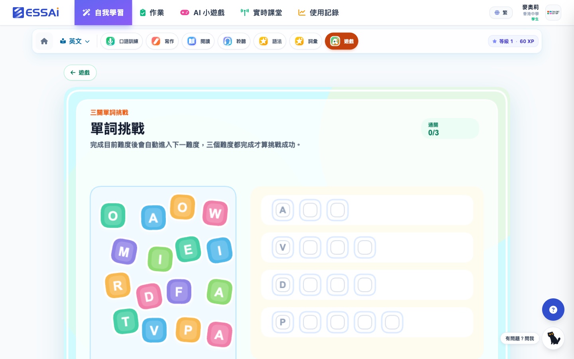The image size is (574, 359).
Task: Select the 詞彙 category
Action: click(x=306, y=41)
